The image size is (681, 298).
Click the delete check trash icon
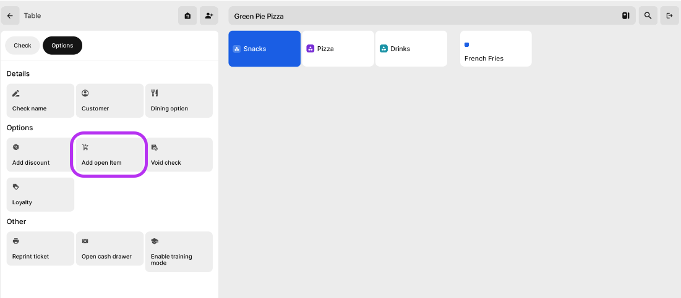[x=187, y=15]
